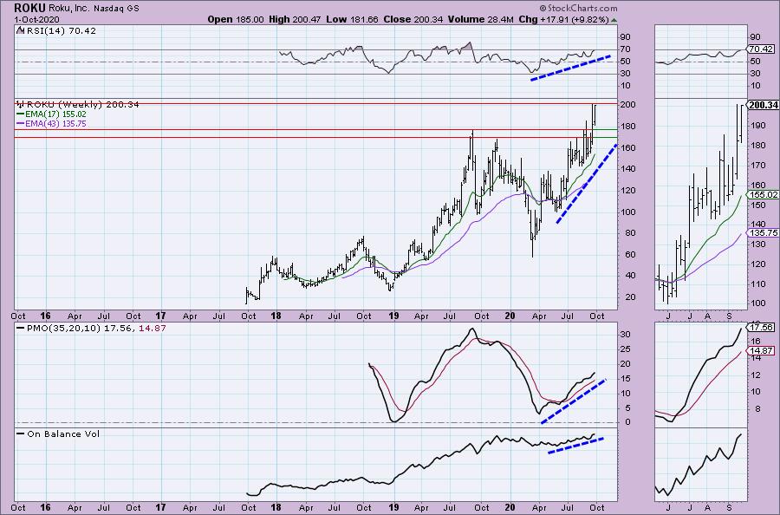The image size is (780, 515).
Task: Click the green EMA(17) legend line swatch
Action: [21, 114]
